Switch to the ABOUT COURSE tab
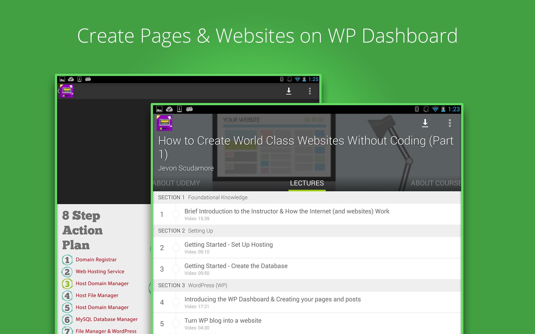Screen dimensions: 535x334 [x=436, y=183]
